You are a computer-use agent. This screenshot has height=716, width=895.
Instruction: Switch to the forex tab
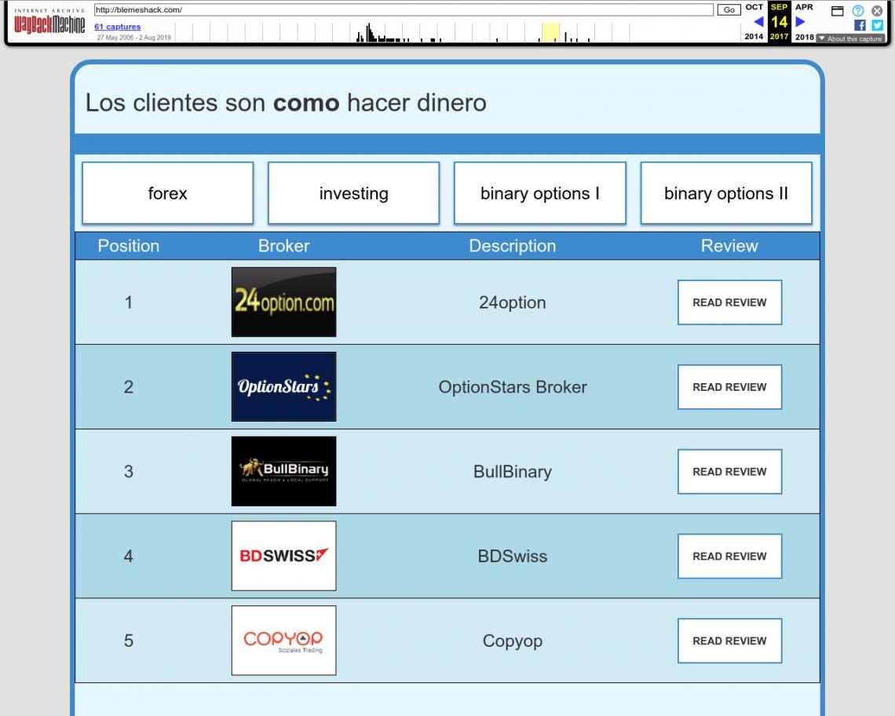[x=168, y=193]
